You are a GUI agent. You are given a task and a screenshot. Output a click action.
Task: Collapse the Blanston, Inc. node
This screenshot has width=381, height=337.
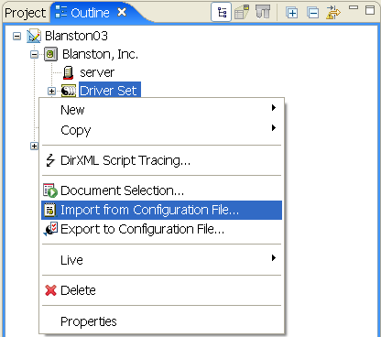pyautogui.click(x=34, y=55)
